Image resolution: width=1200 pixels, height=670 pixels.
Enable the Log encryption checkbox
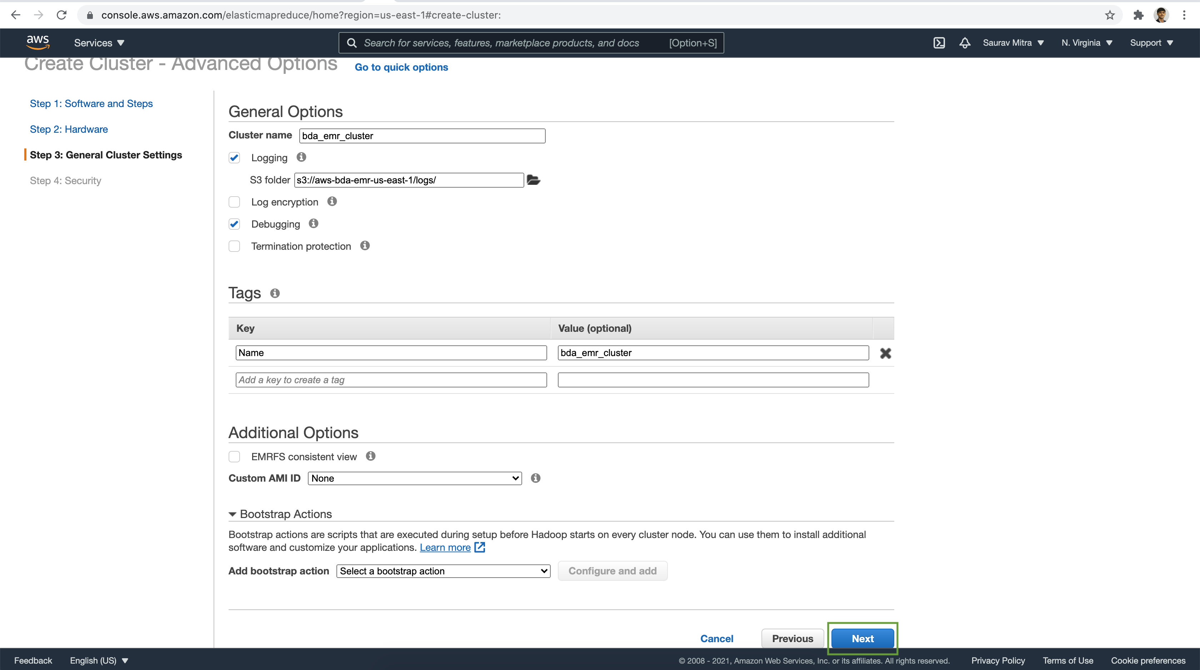[233, 202]
